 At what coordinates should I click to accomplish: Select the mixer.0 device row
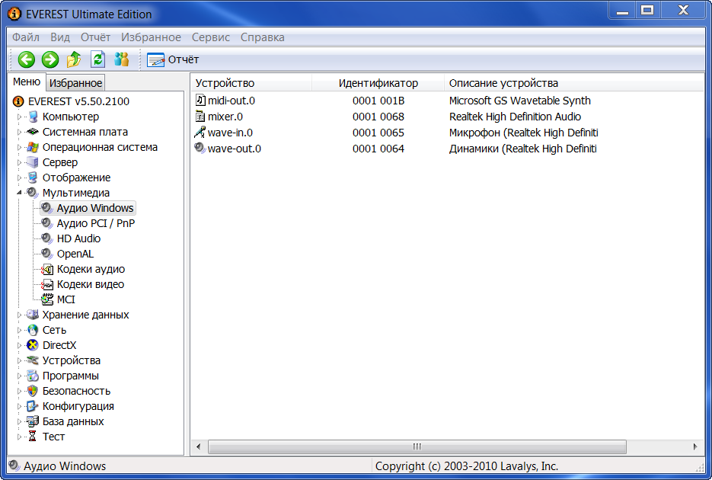click(225, 117)
